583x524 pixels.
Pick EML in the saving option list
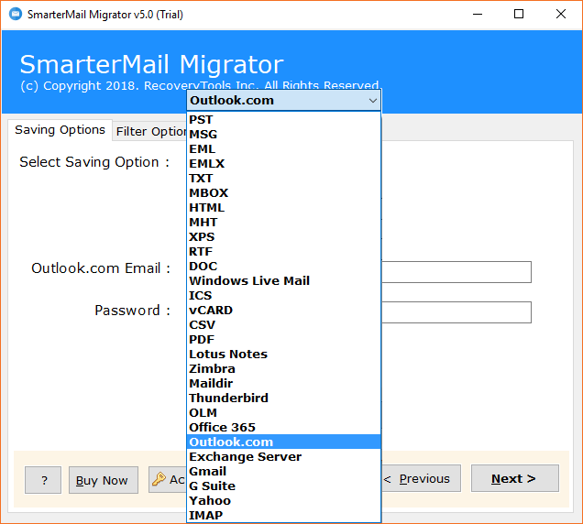click(x=283, y=149)
